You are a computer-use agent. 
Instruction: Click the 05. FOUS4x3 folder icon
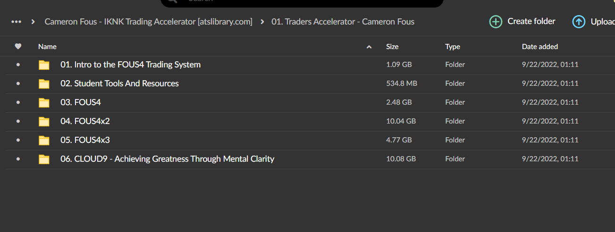point(44,141)
